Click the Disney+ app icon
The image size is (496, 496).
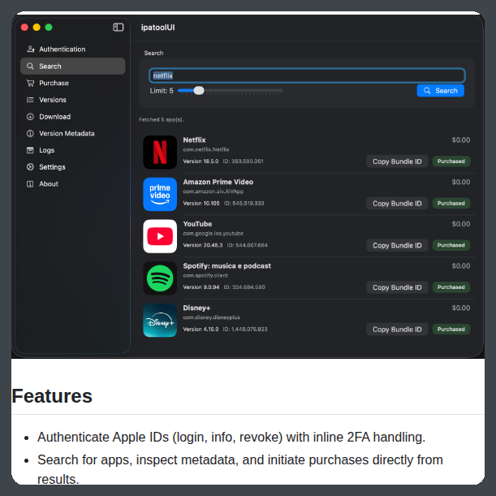[160, 320]
